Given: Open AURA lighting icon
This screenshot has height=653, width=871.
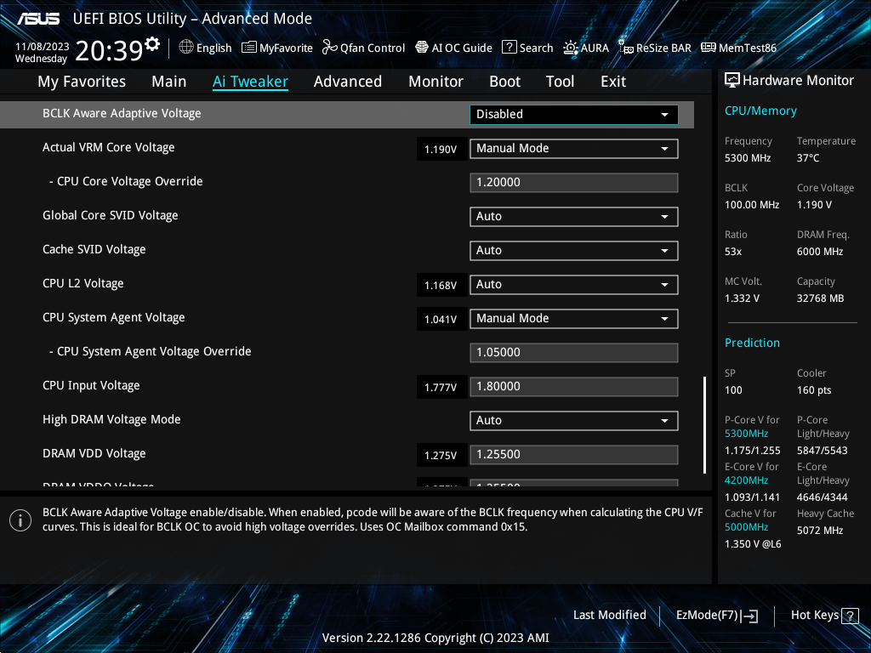Looking at the screenshot, I should tap(571, 48).
